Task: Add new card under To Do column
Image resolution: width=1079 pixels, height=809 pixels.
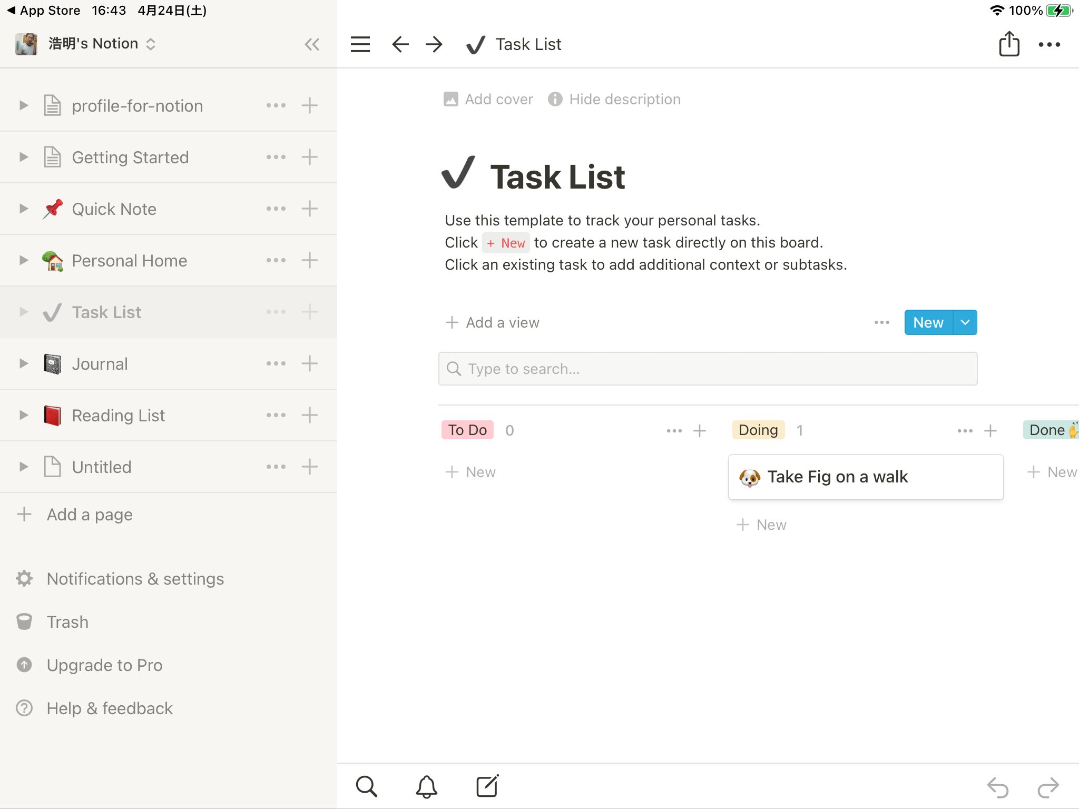Action: coord(470,472)
